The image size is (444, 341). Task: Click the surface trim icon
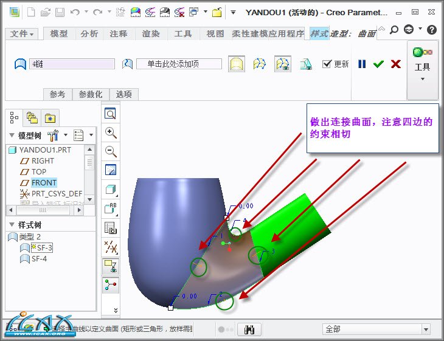306,64
